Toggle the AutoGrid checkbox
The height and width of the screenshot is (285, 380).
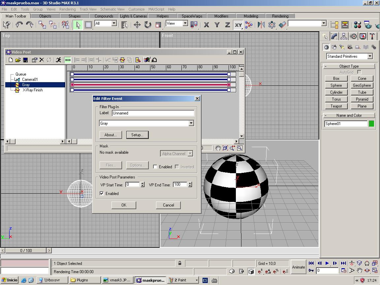click(359, 72)
